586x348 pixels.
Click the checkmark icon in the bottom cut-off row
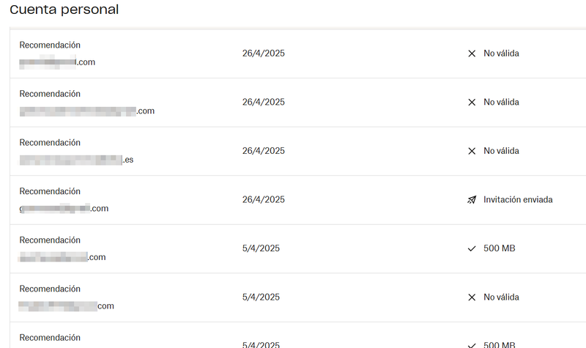(x=472, y=344)
